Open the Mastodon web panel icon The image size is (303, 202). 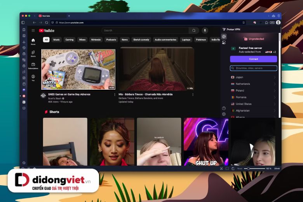click(24, 90)
